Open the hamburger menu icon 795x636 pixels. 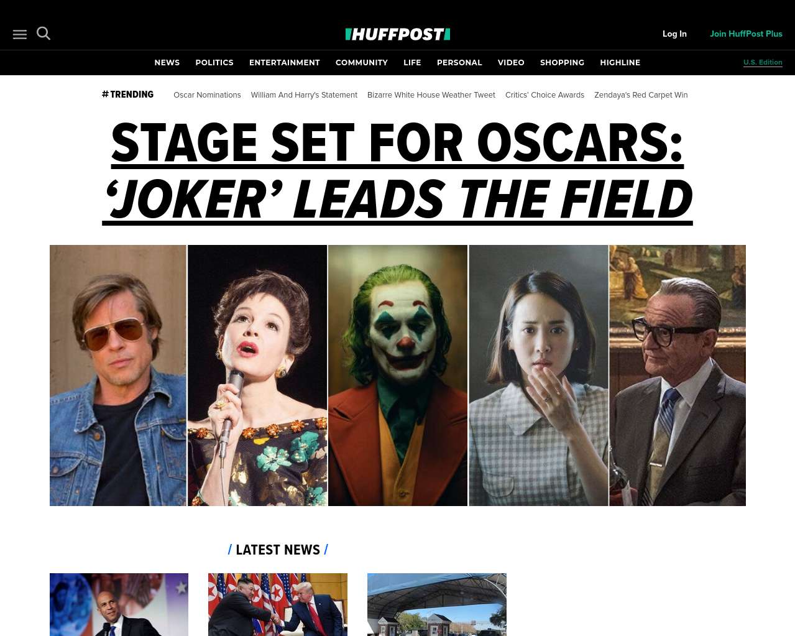click(20, 35)
